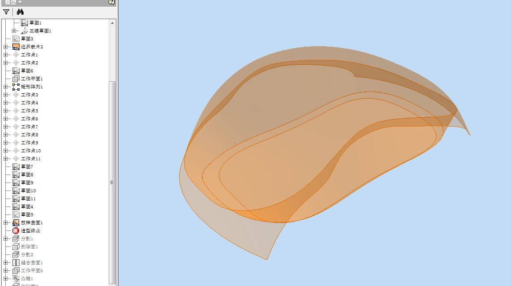Select the 造型终止 label
The height and width of the screenshot is (286, 511).
pos(31,230)
